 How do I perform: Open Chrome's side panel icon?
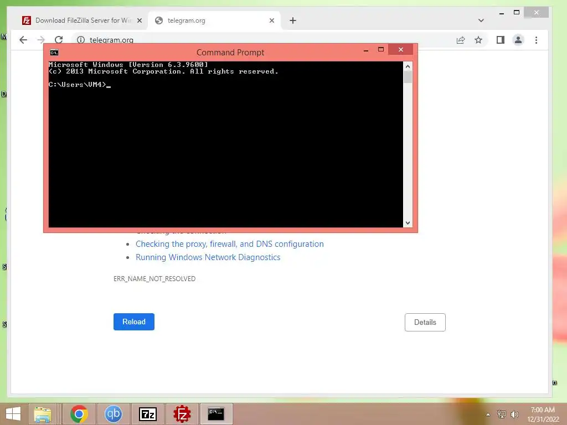pyautogui.click(x=501, y=40)
